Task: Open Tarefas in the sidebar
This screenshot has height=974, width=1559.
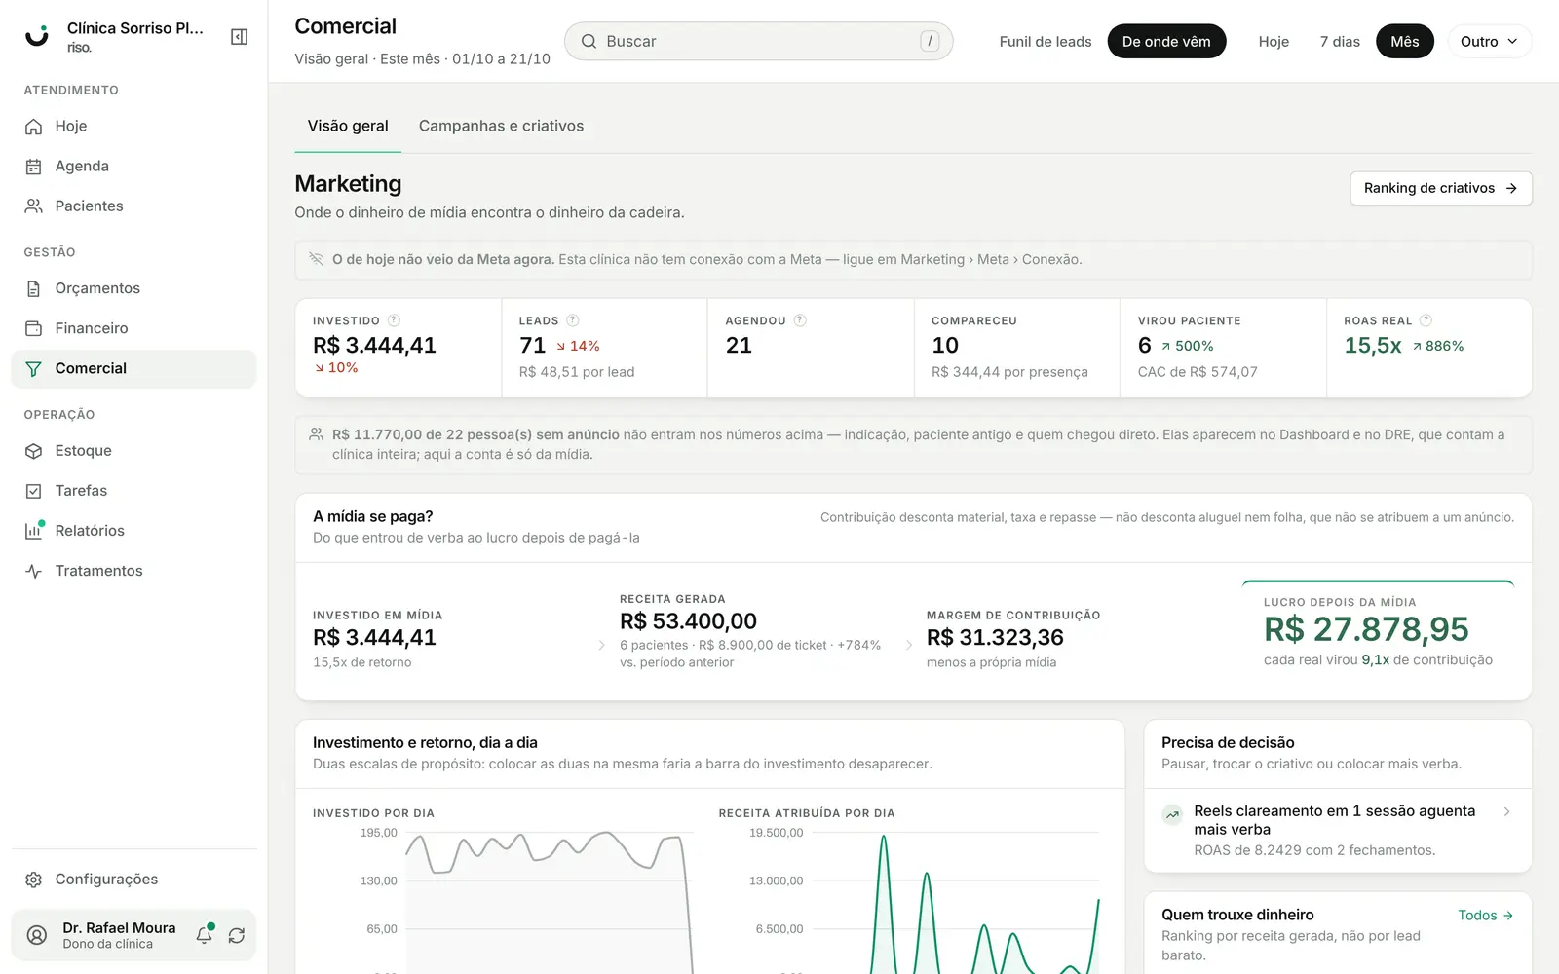Action: click(x=133, y=491)
